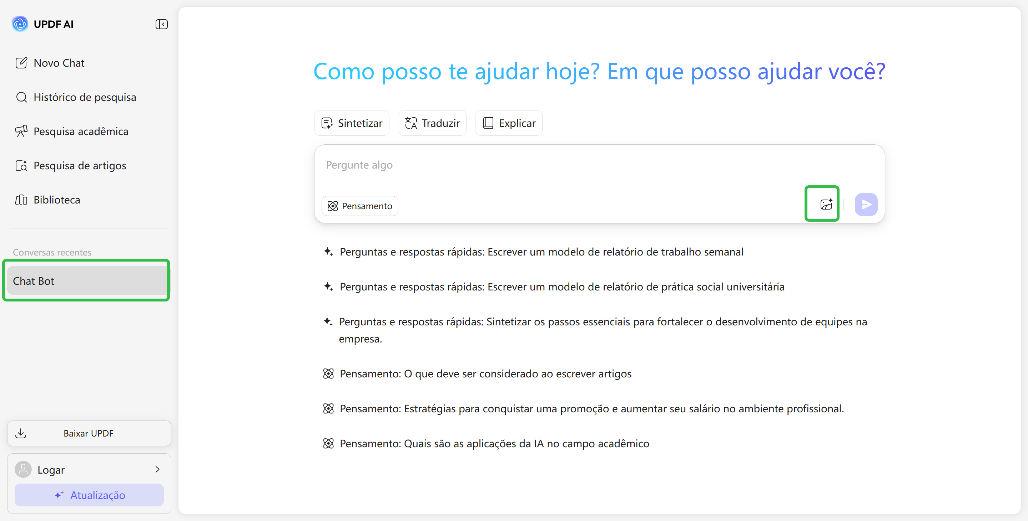Viewport: 1028px width, 521px height.
Task: Click the image upload icon in the prompt box
Action: [x=826, y=204]
